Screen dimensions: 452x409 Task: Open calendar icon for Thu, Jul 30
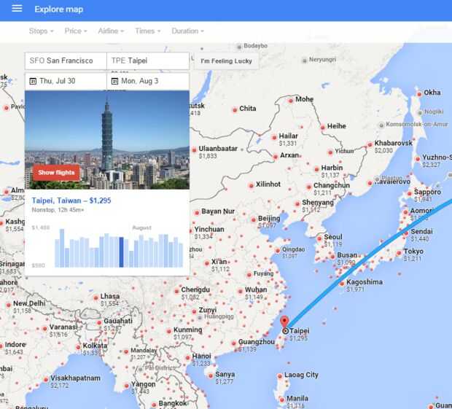33,81
